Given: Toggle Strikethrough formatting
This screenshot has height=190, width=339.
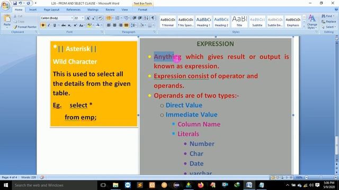Looking at the screenshot, I should click(64, 25).
